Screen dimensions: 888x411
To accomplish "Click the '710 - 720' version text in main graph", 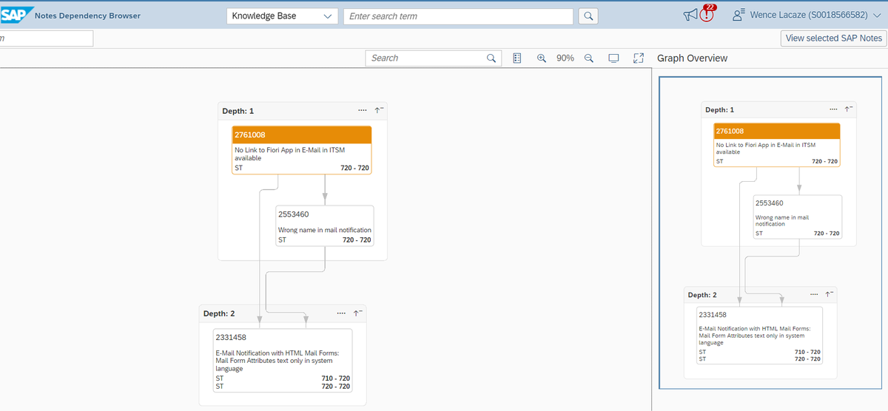I will pos(336,378).
